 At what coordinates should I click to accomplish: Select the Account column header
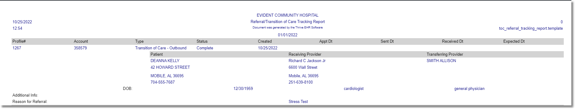click(81, 41)
